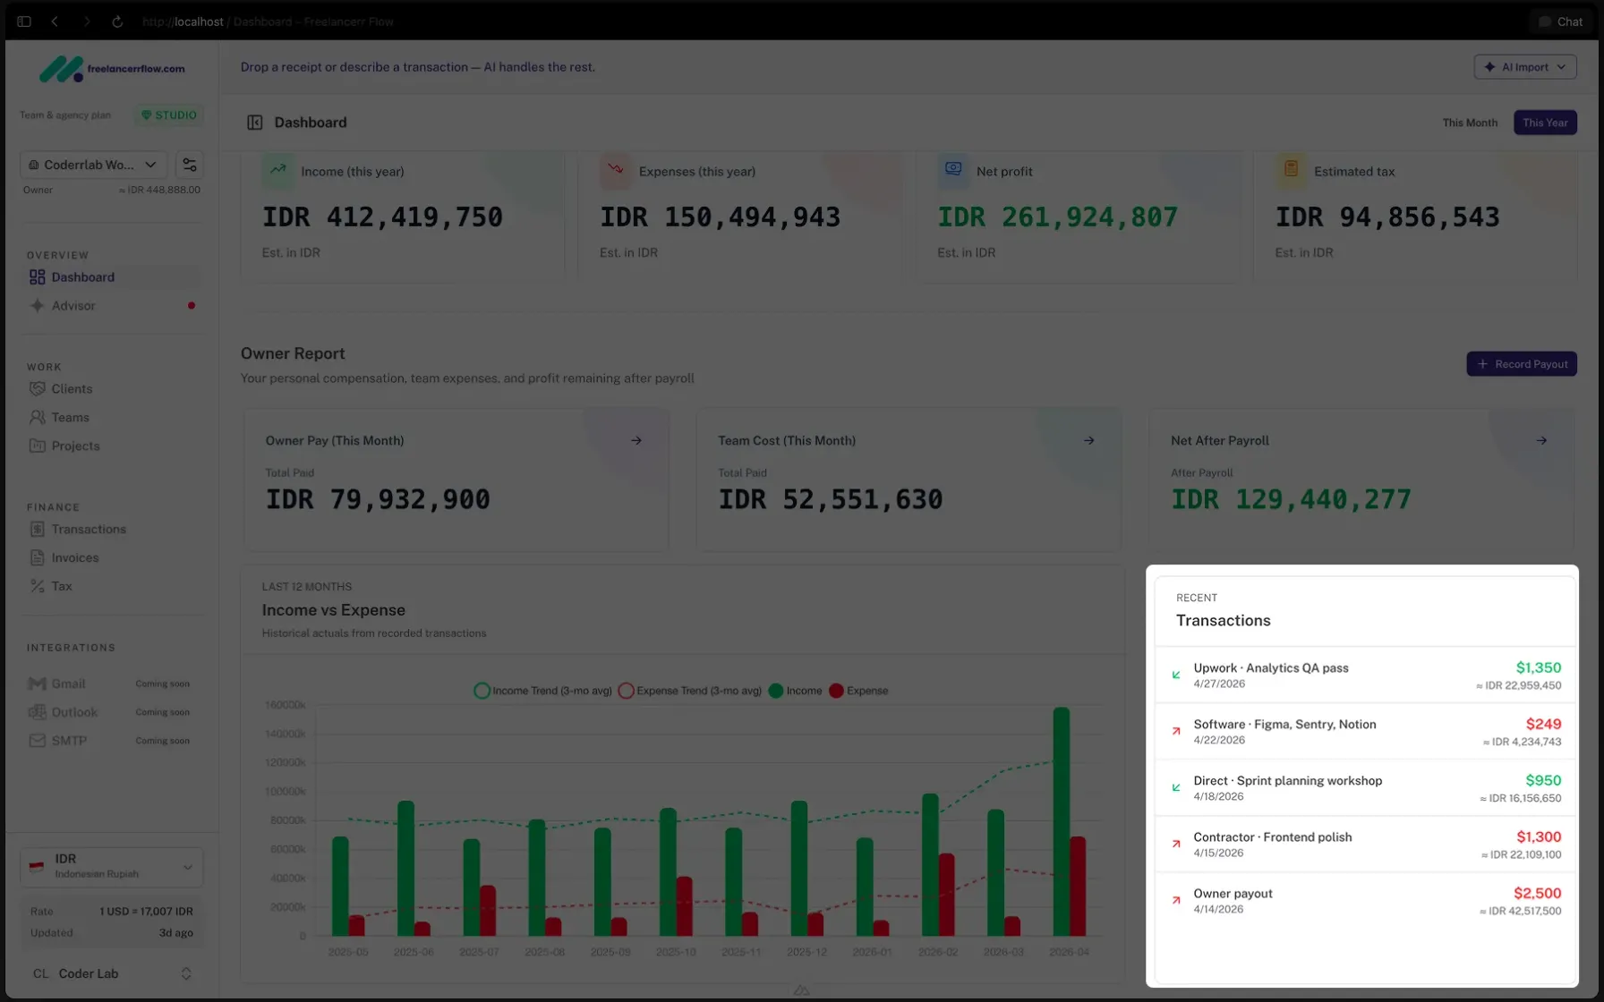Open the Coderrlab workspace dropdown

[92, 165]
